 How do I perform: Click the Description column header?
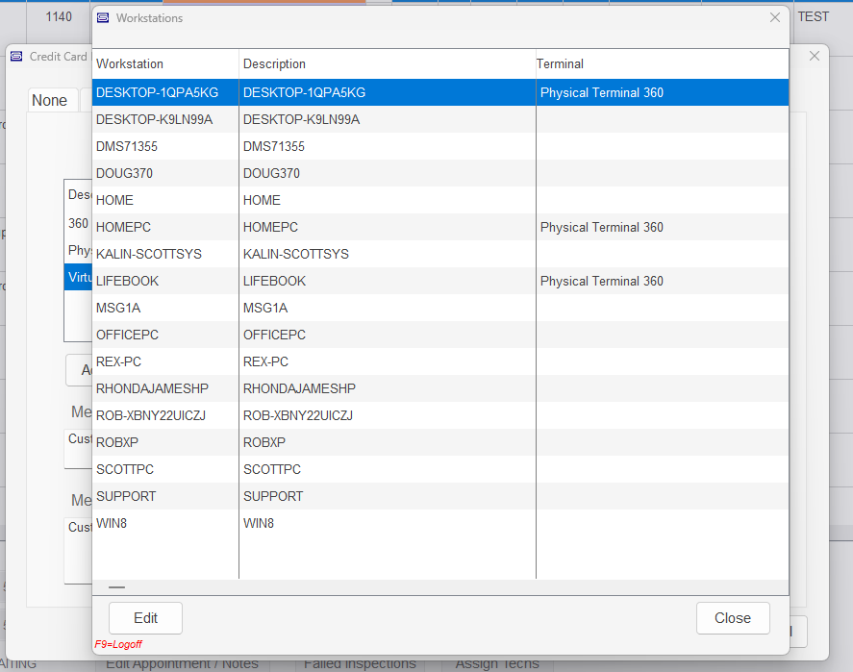(274, 64)
